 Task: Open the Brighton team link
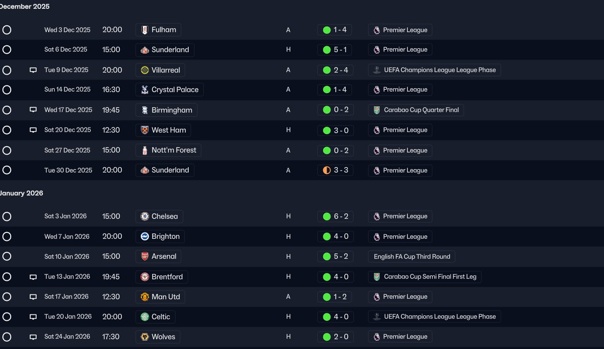click(160, 236)
